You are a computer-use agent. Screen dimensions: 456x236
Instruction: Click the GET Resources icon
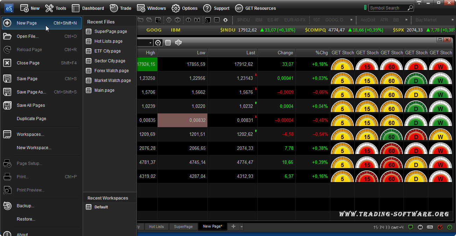239,8
